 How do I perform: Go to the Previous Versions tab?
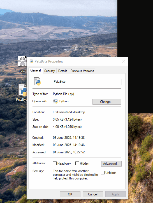tap(82, 71)
